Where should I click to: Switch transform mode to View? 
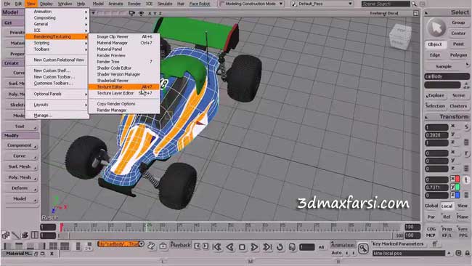(463, 206)
